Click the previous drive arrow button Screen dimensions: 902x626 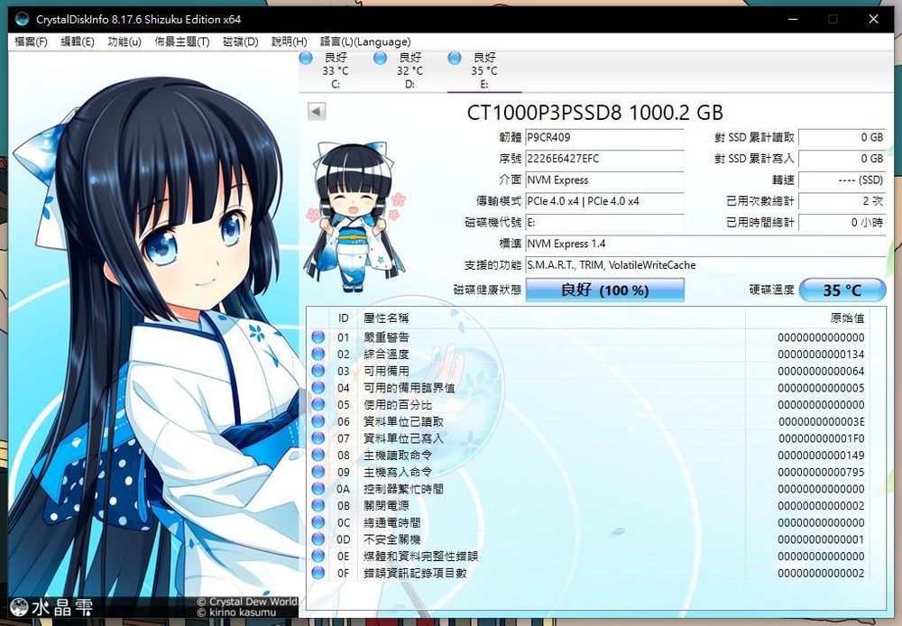[x=315, y=111]
